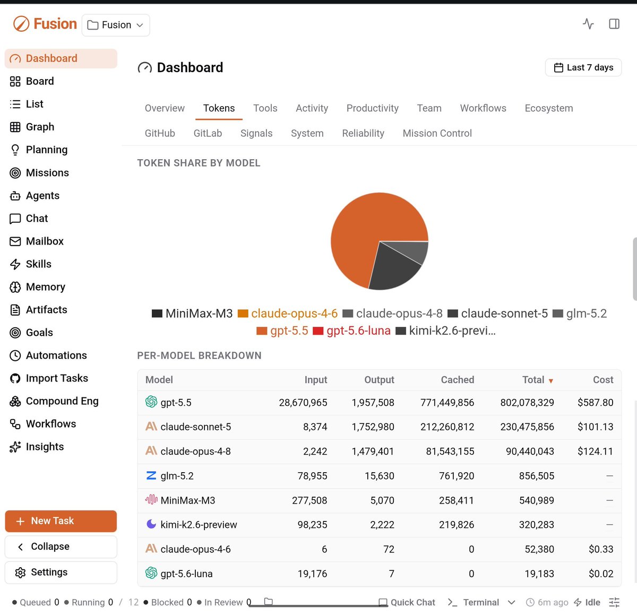Sort table by Total column
This screenshot has height=616, width=637.
click(x=538, y=380)
